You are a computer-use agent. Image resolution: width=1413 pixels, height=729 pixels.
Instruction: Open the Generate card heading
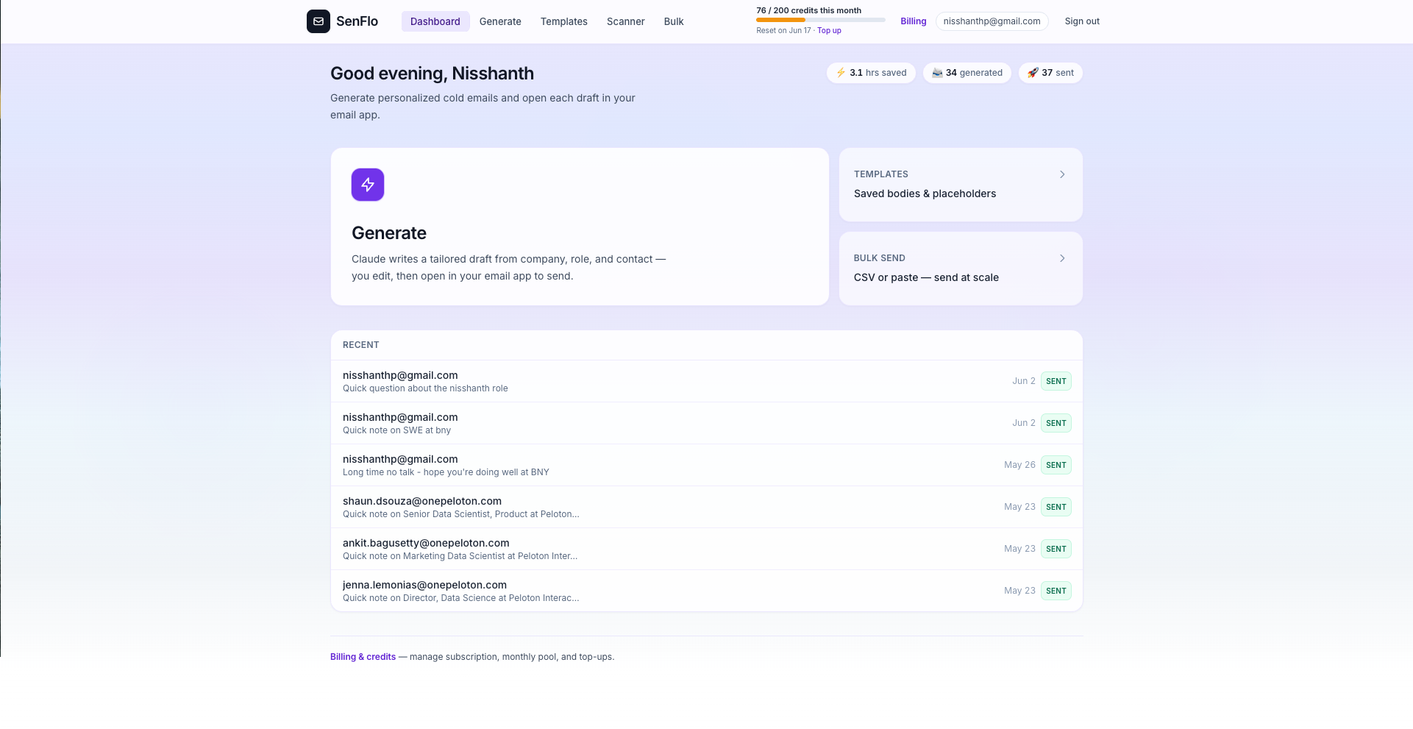[389, 233]
